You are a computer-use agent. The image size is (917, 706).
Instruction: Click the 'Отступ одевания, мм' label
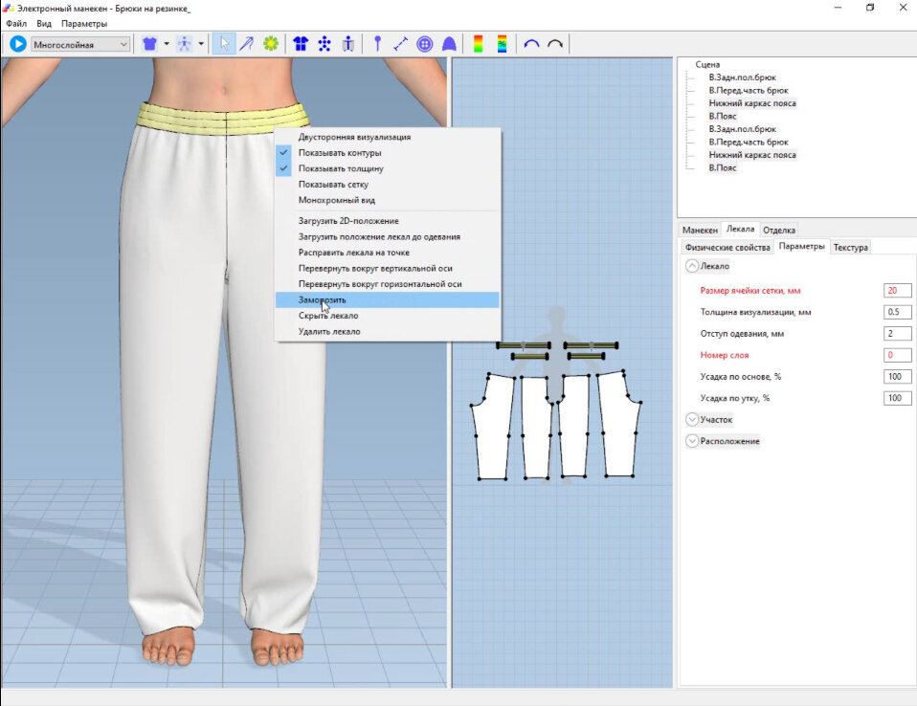pos(742,334)
